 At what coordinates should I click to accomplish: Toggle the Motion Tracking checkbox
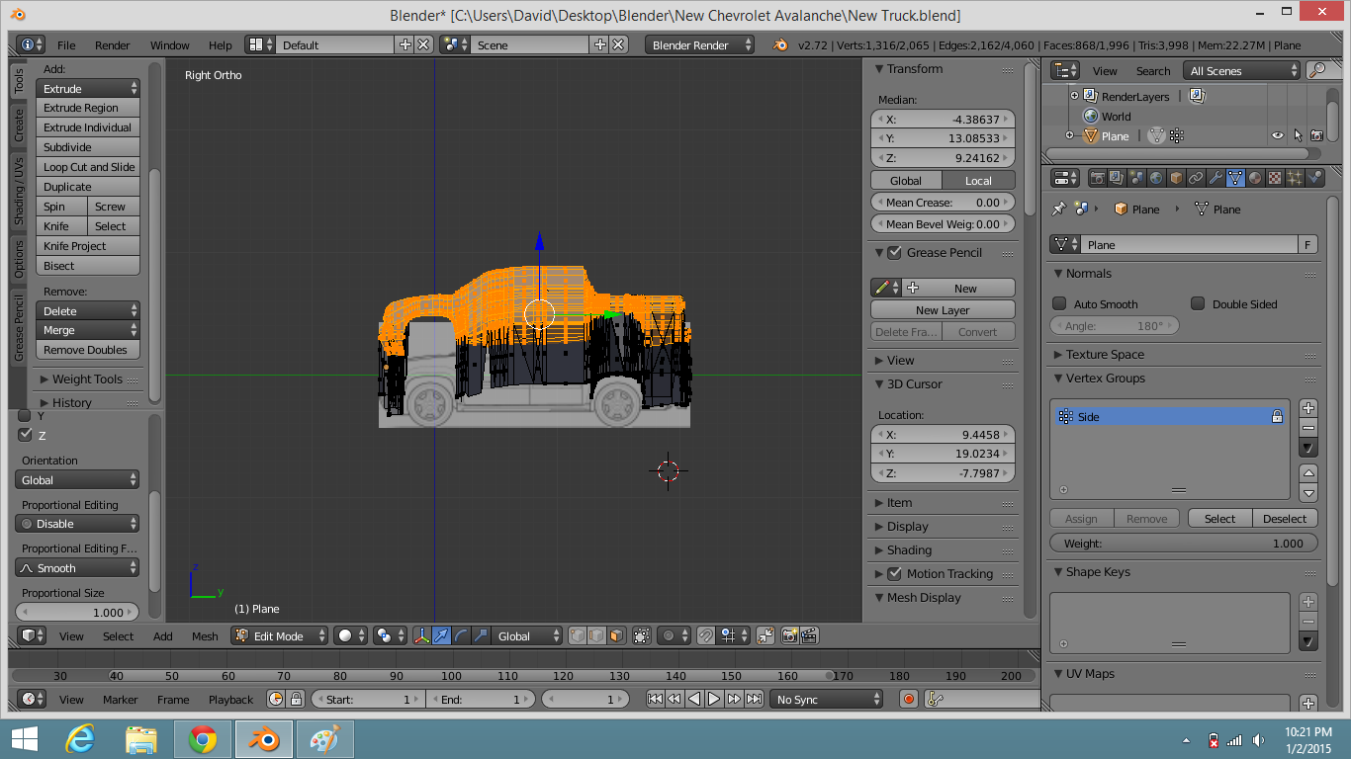click(895, 573)
